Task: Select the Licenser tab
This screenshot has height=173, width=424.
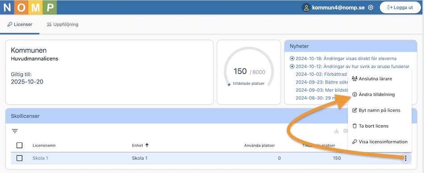Action: (20, 24)
